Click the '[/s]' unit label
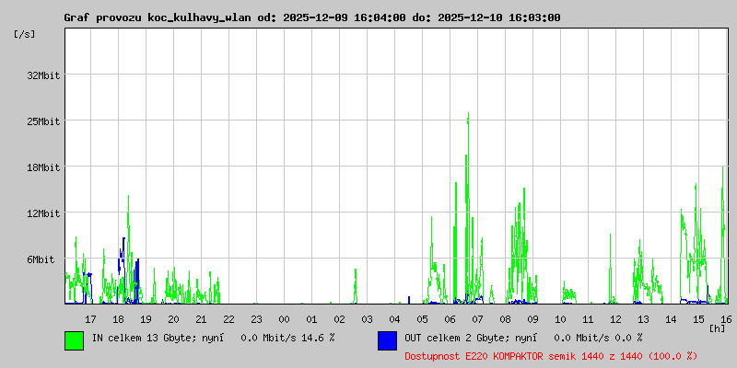This screenshot has width=737, height=368. coord(25,34)
